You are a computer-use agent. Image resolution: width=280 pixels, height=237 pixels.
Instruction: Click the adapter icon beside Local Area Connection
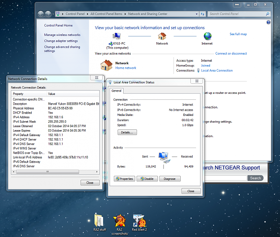point(198,71)
